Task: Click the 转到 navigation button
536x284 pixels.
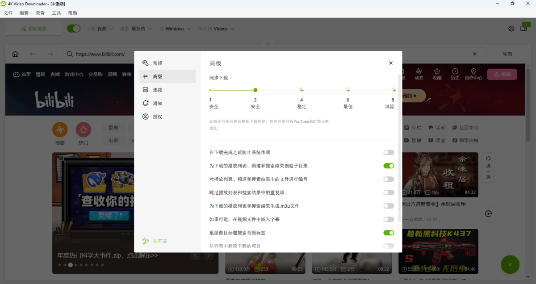Action: pyautogui.click(x=507, y=54)
